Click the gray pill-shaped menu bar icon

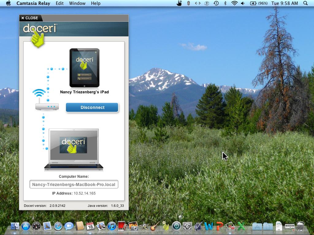(x=189, y=3)
